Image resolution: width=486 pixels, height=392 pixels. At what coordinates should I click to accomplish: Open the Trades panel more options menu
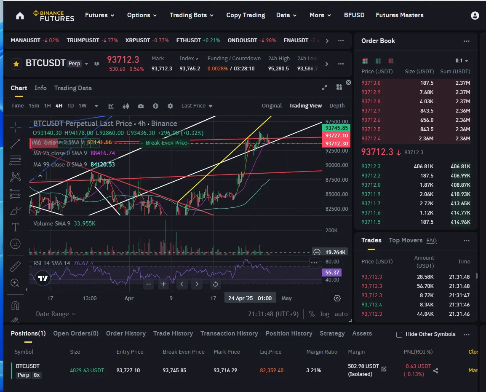(466, 241)
